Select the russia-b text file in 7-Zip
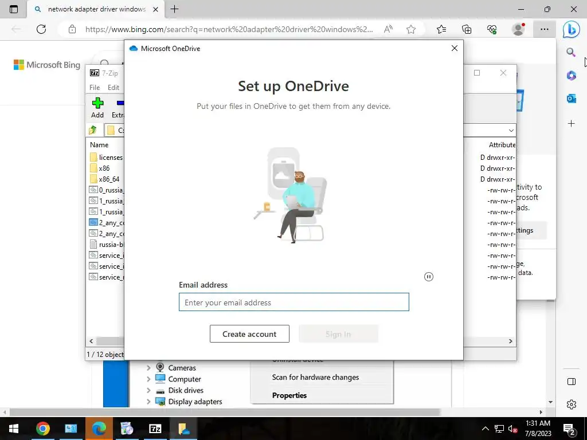 pos(106,244)
